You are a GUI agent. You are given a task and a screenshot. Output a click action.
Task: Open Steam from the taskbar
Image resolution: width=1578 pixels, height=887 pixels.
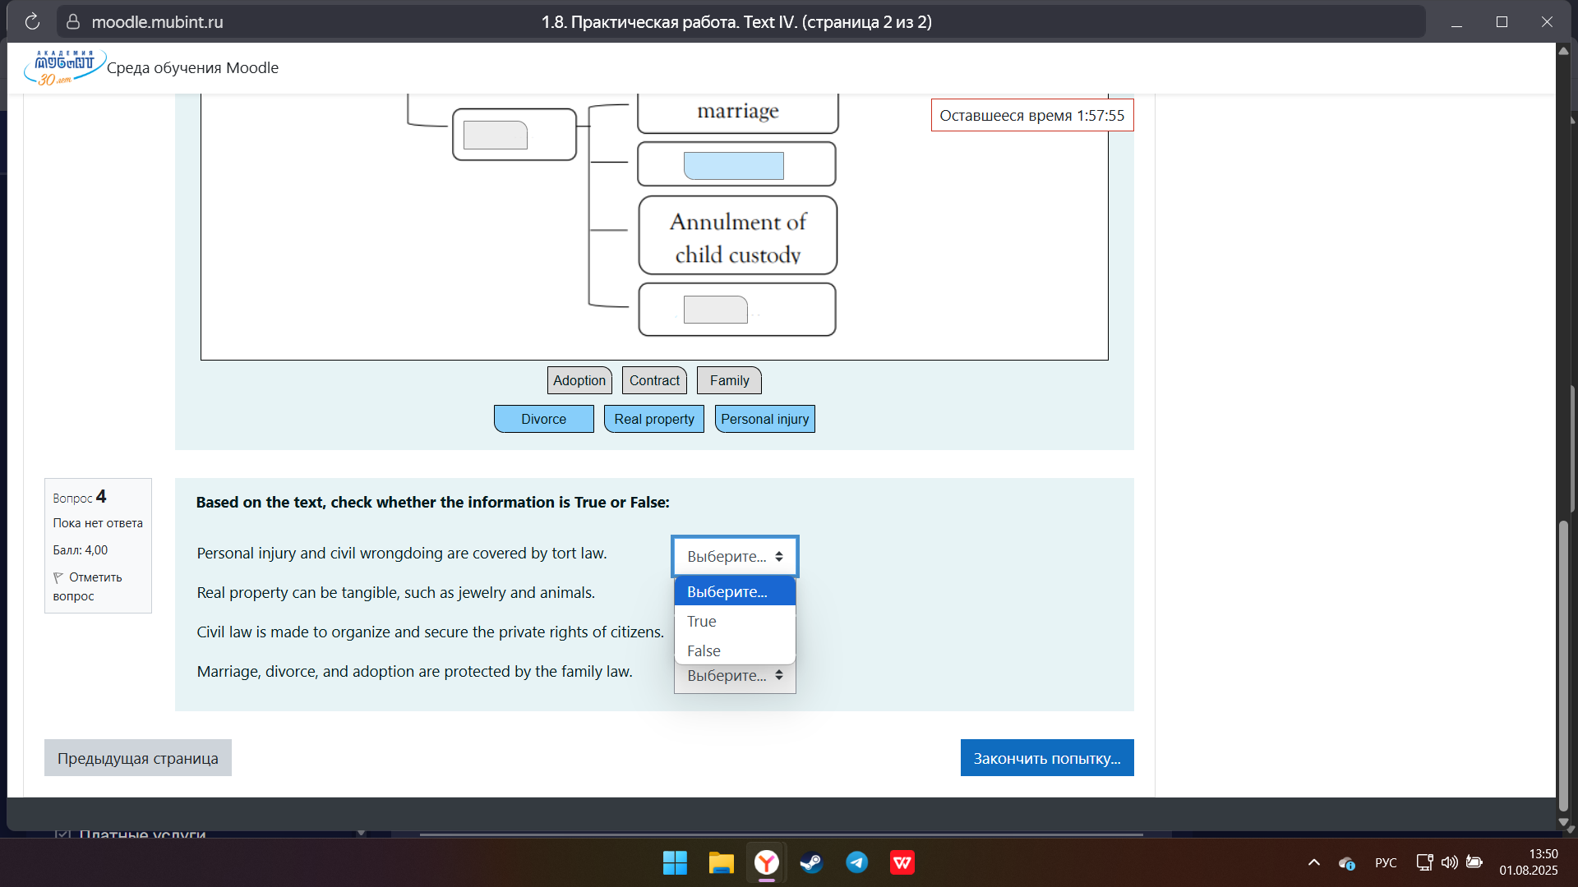[x=811, y=862]
